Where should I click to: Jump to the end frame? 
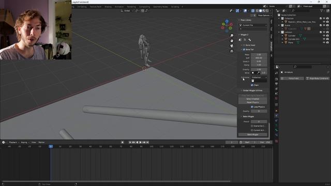point(147,143)
